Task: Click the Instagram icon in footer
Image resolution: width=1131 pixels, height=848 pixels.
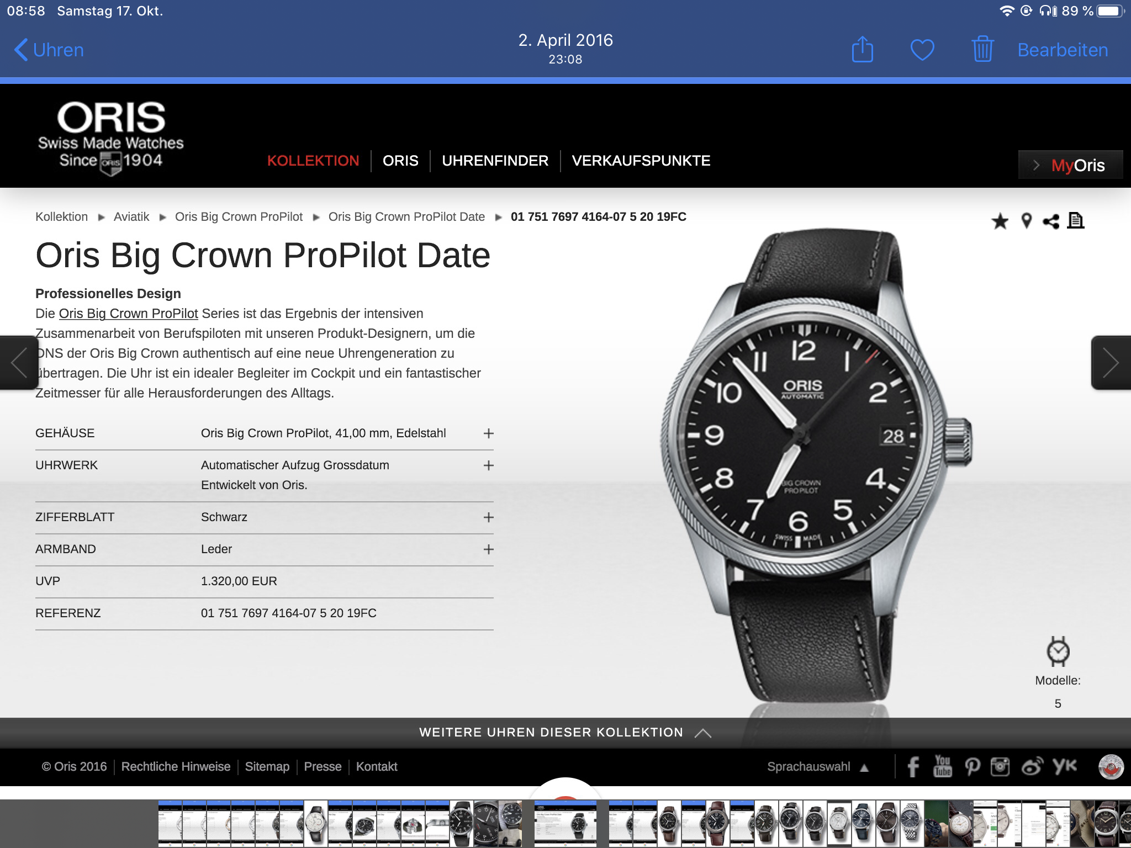Action: pyautogui.click(x=1000, y=767)
